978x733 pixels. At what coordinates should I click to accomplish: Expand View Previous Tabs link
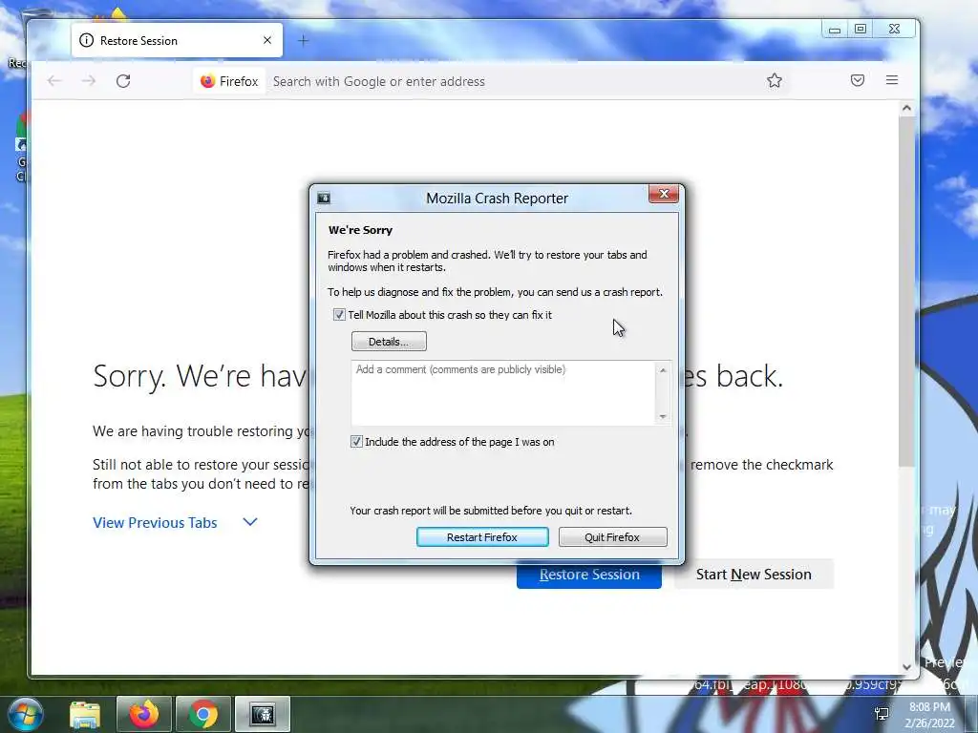[155, 522]
